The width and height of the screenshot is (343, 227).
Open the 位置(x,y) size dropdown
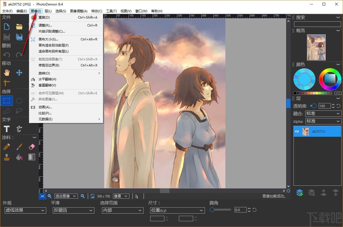[178, 210]
